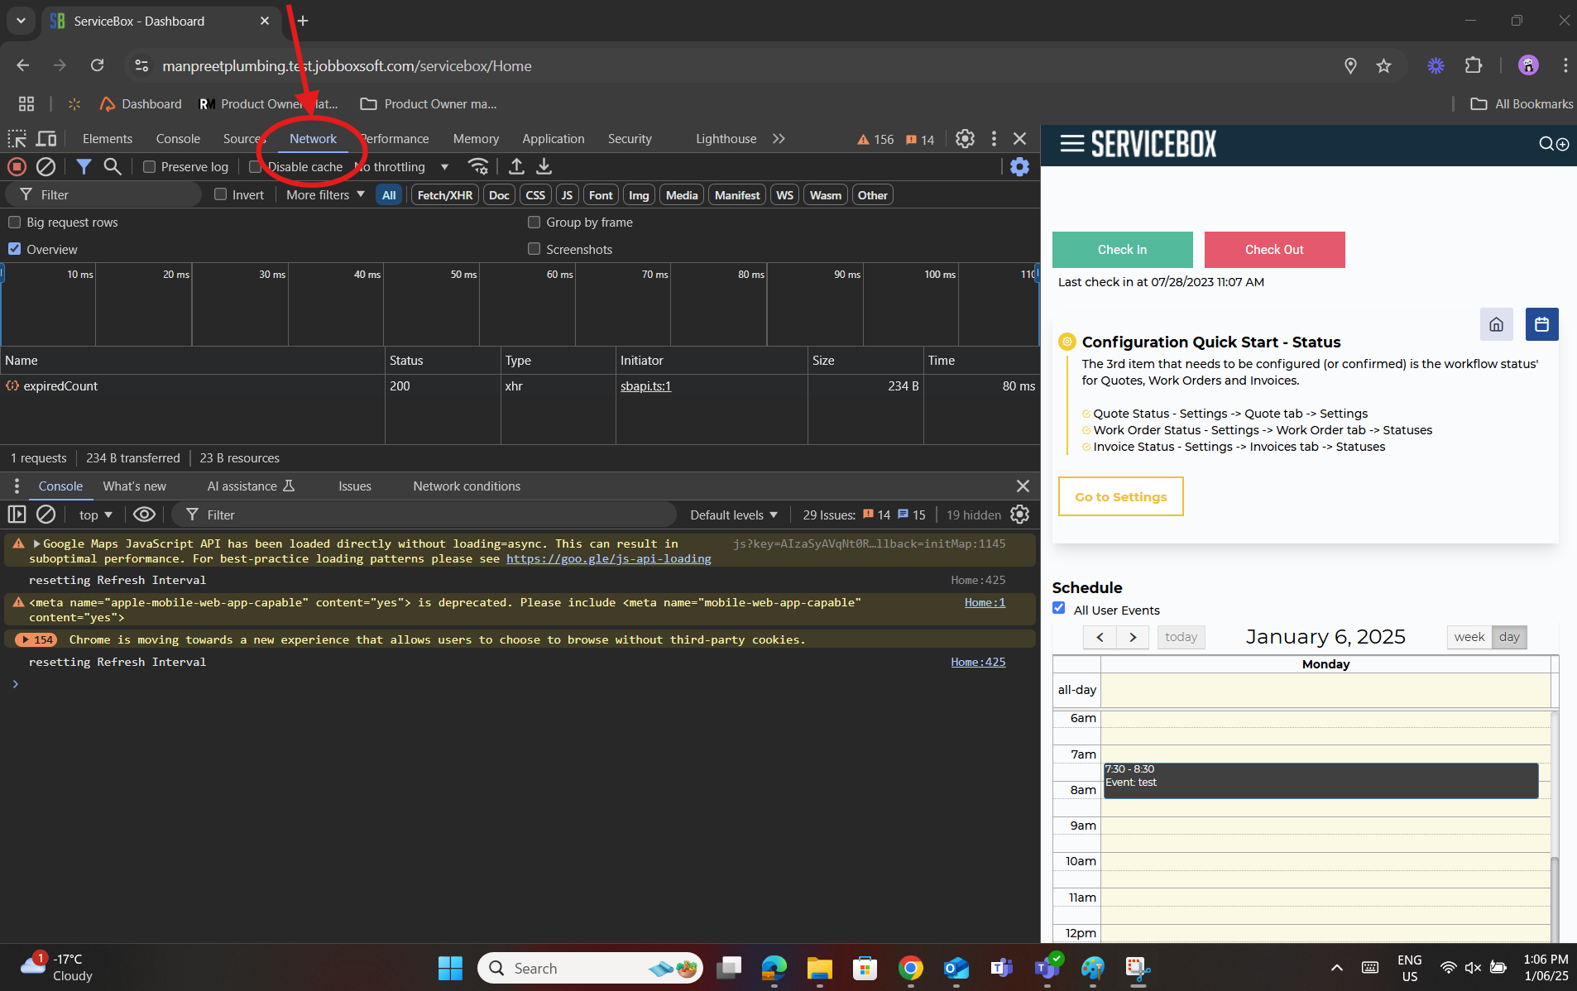
Task: Expand the Google Maps warning message
Action: point(36,543)
